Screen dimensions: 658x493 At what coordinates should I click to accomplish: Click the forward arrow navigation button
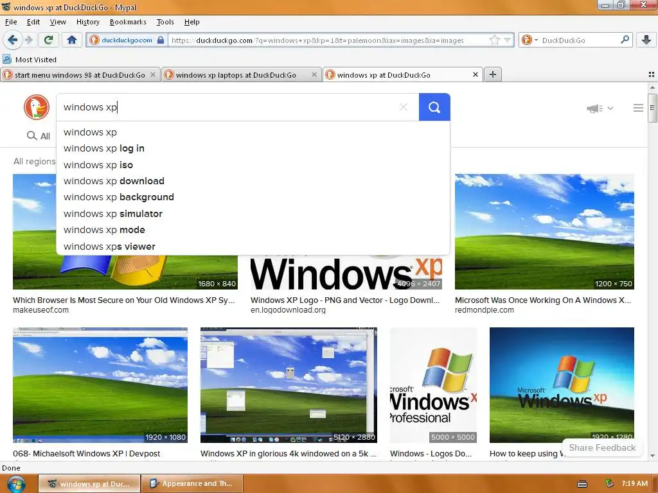pyautogui.click(x=29, y=40)
